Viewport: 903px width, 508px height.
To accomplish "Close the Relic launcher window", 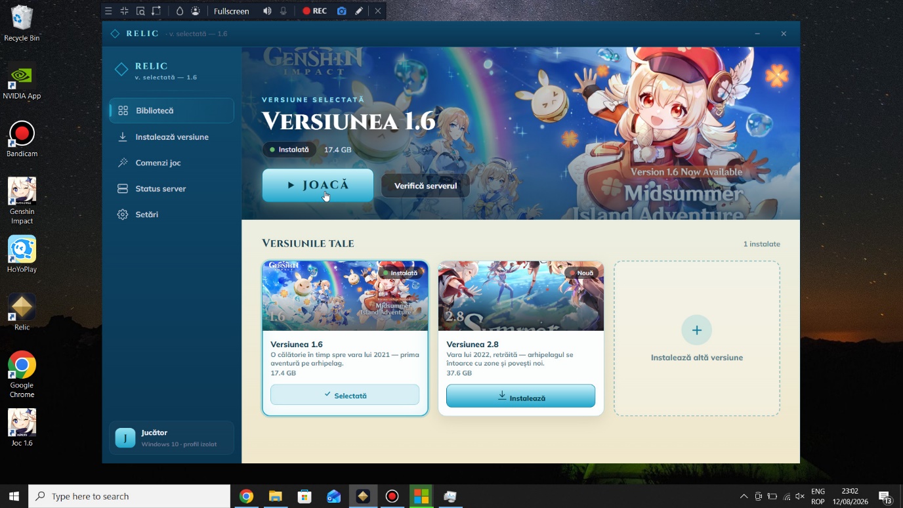I will [x=784, y=33].
